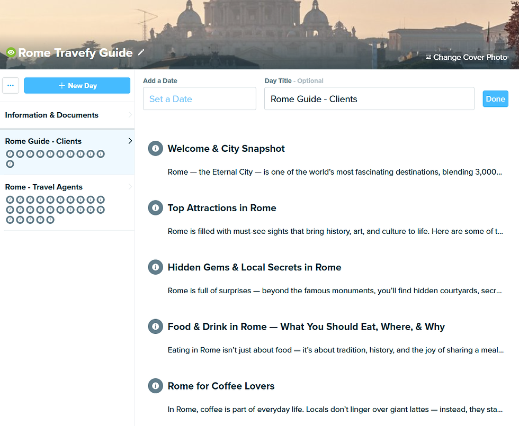Open Hidden Gems & Local Secrets heading
This screenshot has height=426, width=519.
(254, 267)
